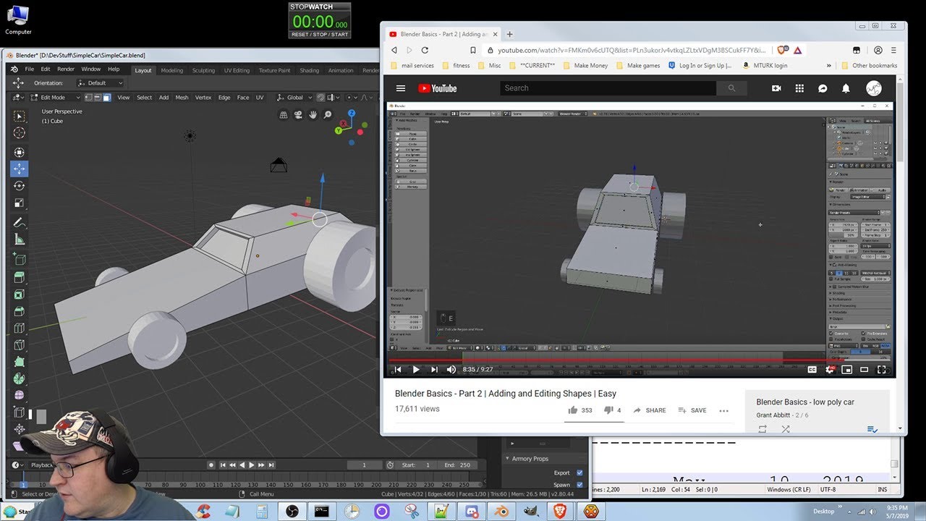Image resolution: width=926 pixels, height=521 pixels.
Task: Open the Vertex menu in viewport header
Action: [x=203, y=98]
